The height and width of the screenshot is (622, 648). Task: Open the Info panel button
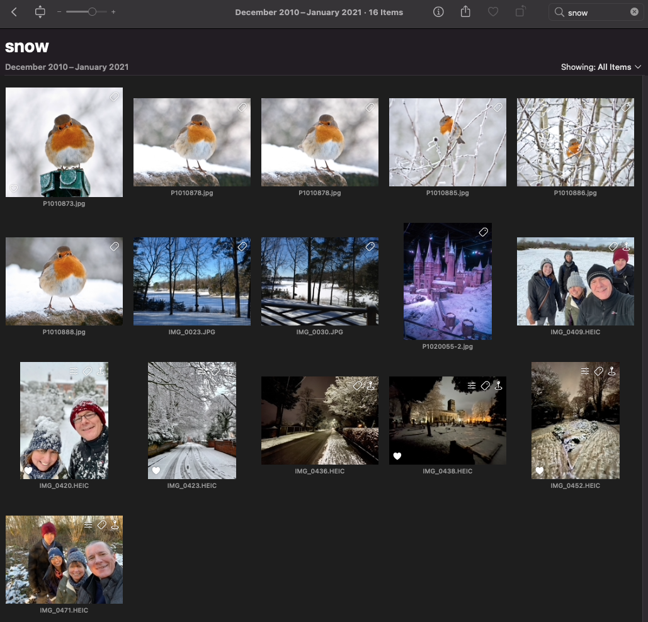point(439,12)
